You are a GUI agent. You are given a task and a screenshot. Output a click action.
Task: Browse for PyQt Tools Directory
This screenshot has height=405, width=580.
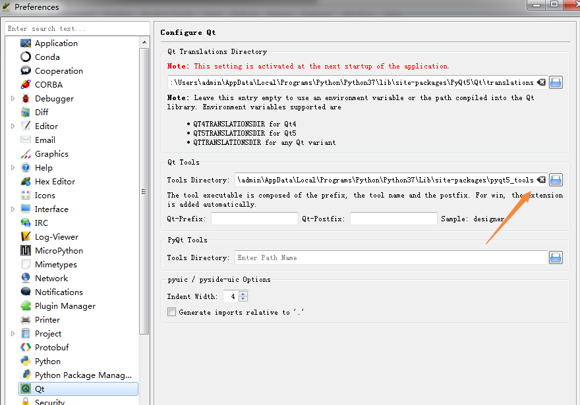coord(556,257)
